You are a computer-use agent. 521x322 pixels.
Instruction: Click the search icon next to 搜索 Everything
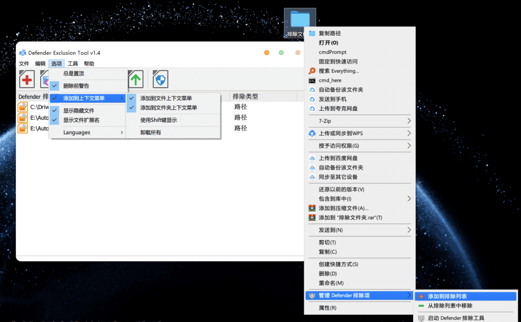[x=312, y=71]
